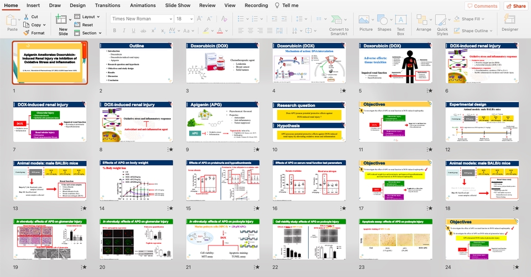Viewport: 531px width, 277px height.
Task: Apply text highlight color
Action: [206, 30]
